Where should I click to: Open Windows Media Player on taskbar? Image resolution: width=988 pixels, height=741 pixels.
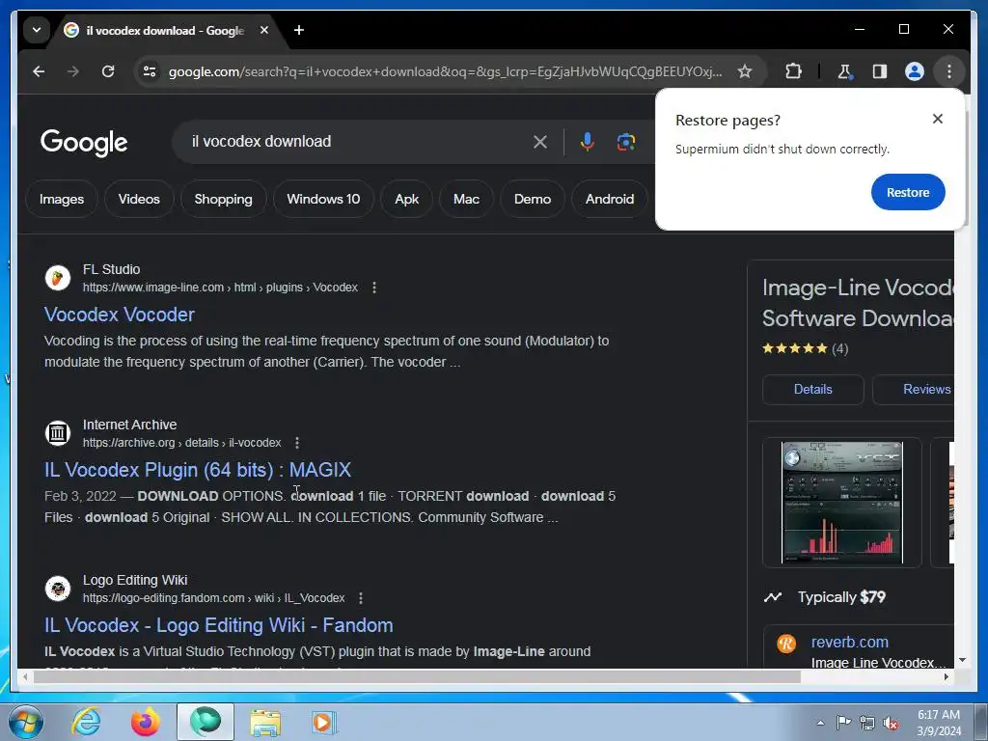(324, 722)
